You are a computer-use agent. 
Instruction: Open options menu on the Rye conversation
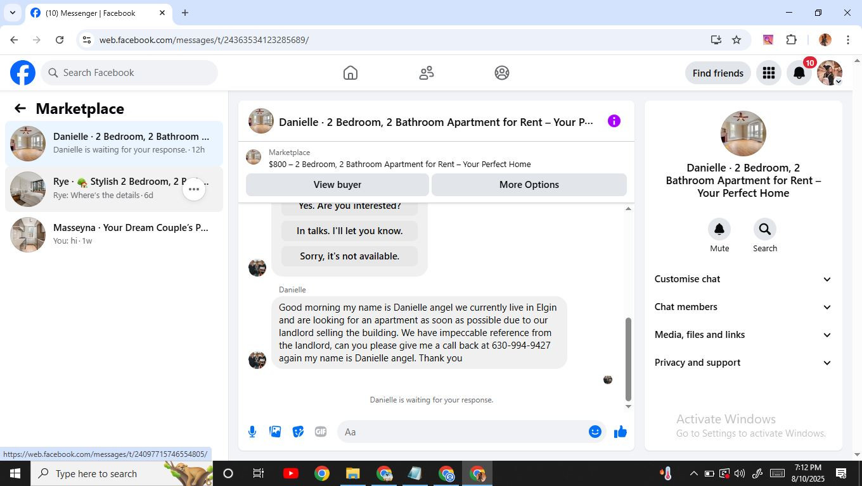pyautogui.click(x=194, y=189)
